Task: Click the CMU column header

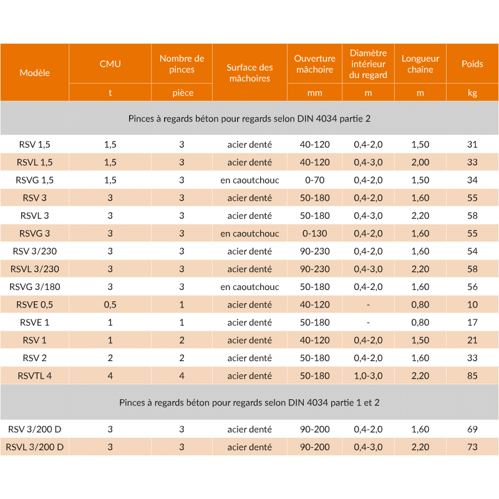Action: 110,64
